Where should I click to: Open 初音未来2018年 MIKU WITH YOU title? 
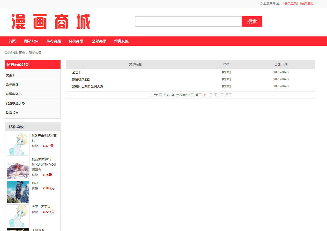[x=44, y=164]
